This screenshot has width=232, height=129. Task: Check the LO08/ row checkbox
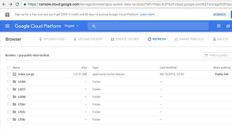[9, 96]
